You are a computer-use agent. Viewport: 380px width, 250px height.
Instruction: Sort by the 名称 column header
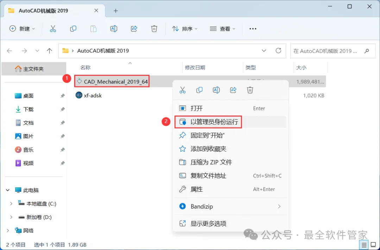click(85, 68)
